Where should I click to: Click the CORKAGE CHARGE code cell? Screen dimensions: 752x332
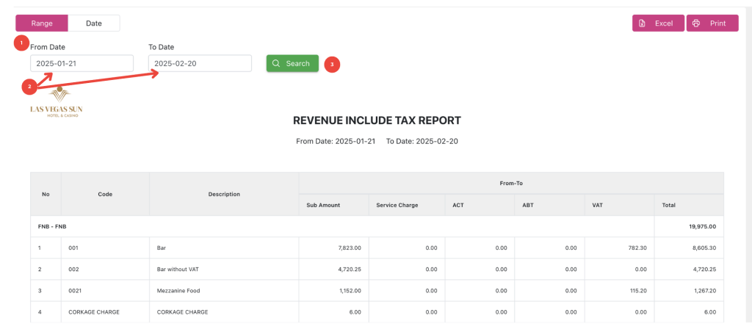(x=94, y=312)
